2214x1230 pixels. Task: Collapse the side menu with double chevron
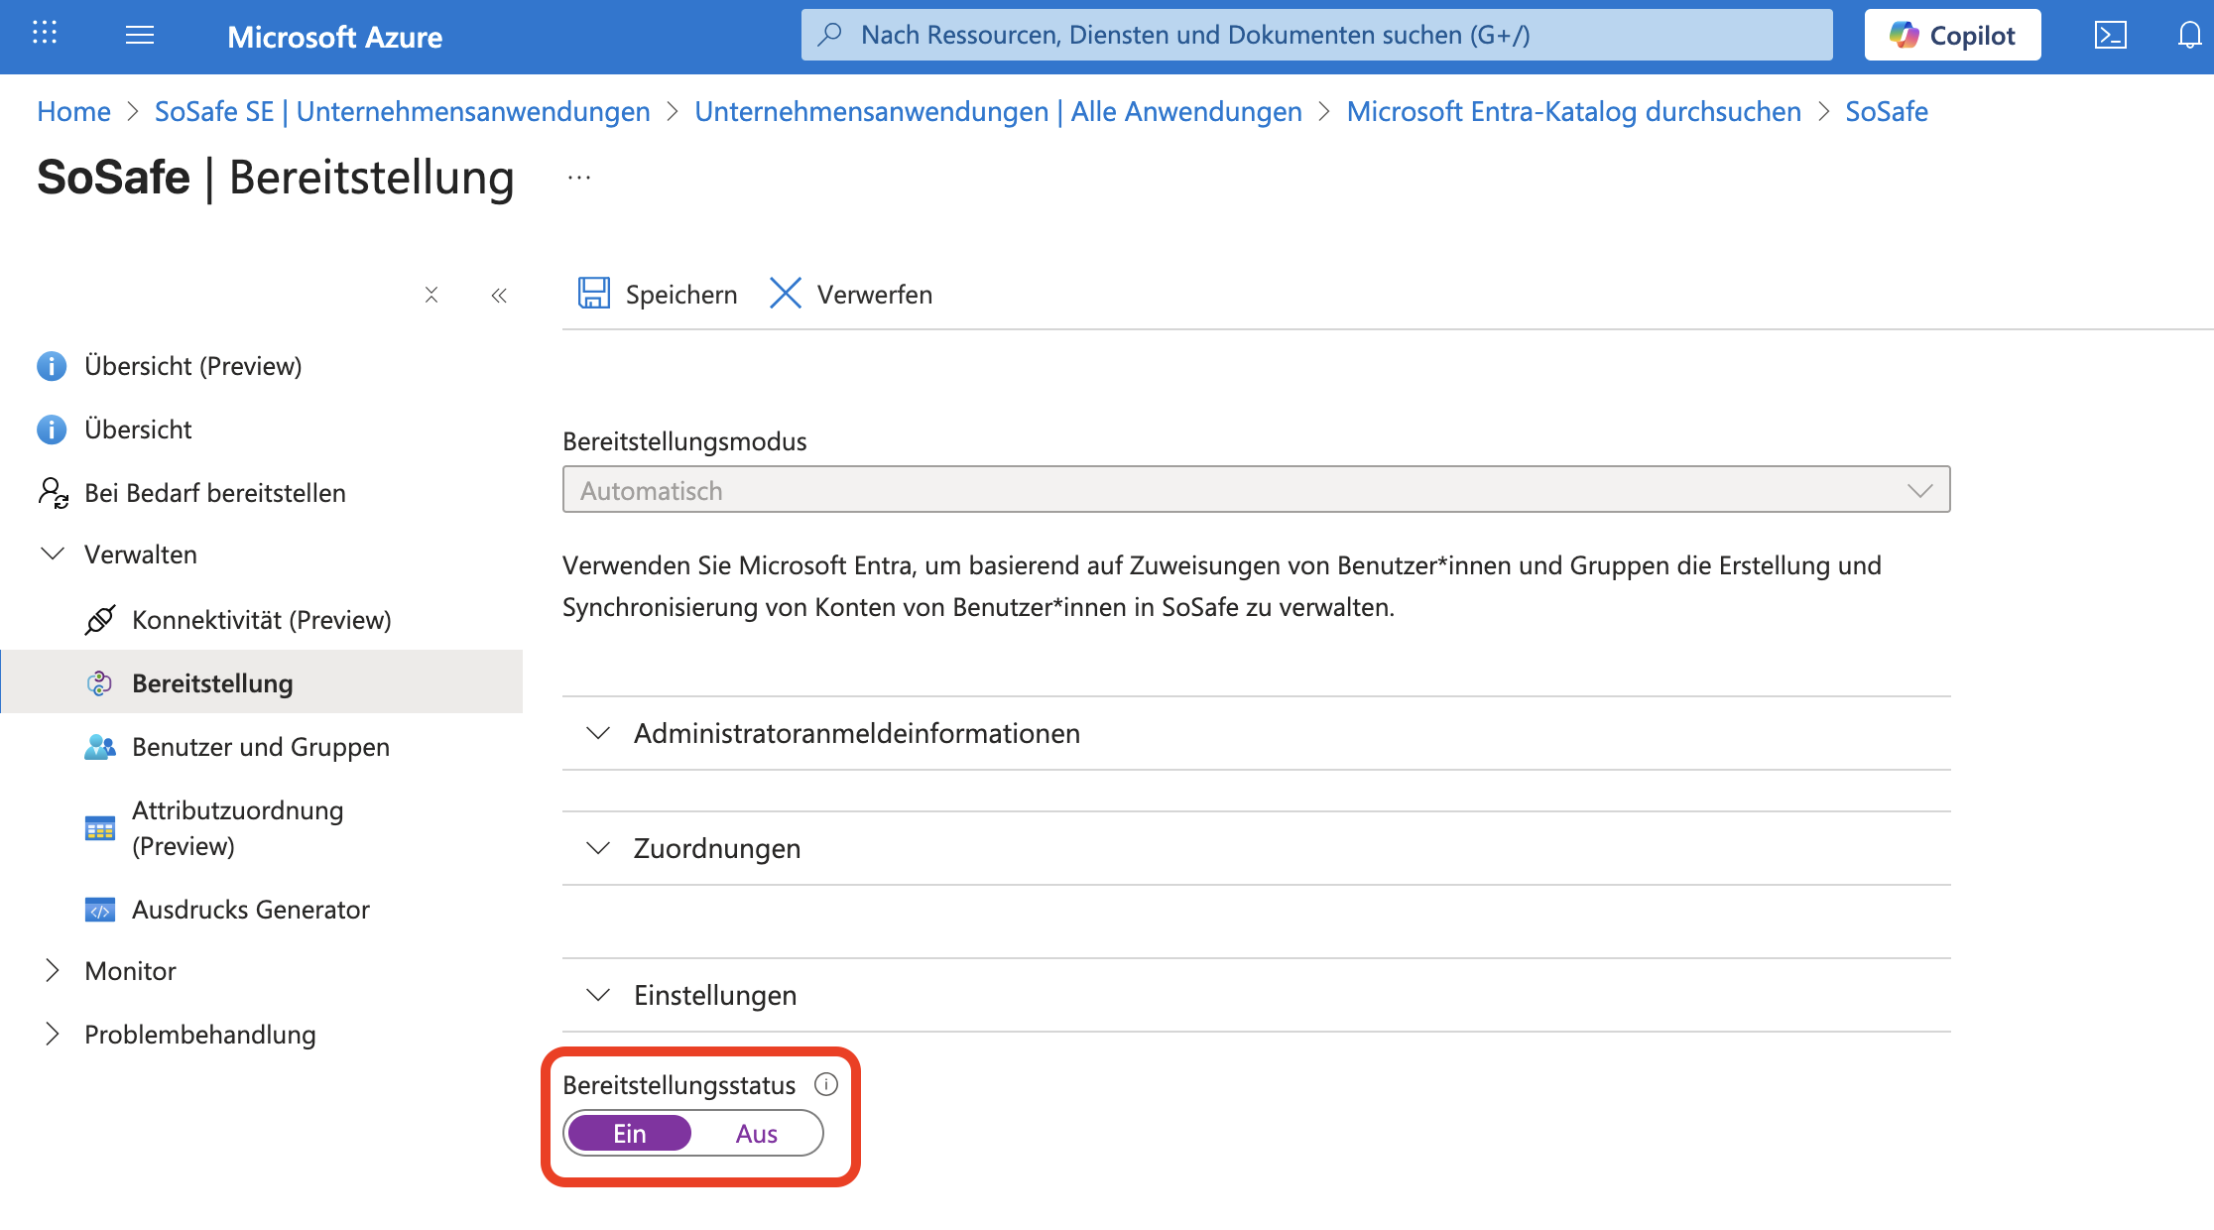click(499, 296)
